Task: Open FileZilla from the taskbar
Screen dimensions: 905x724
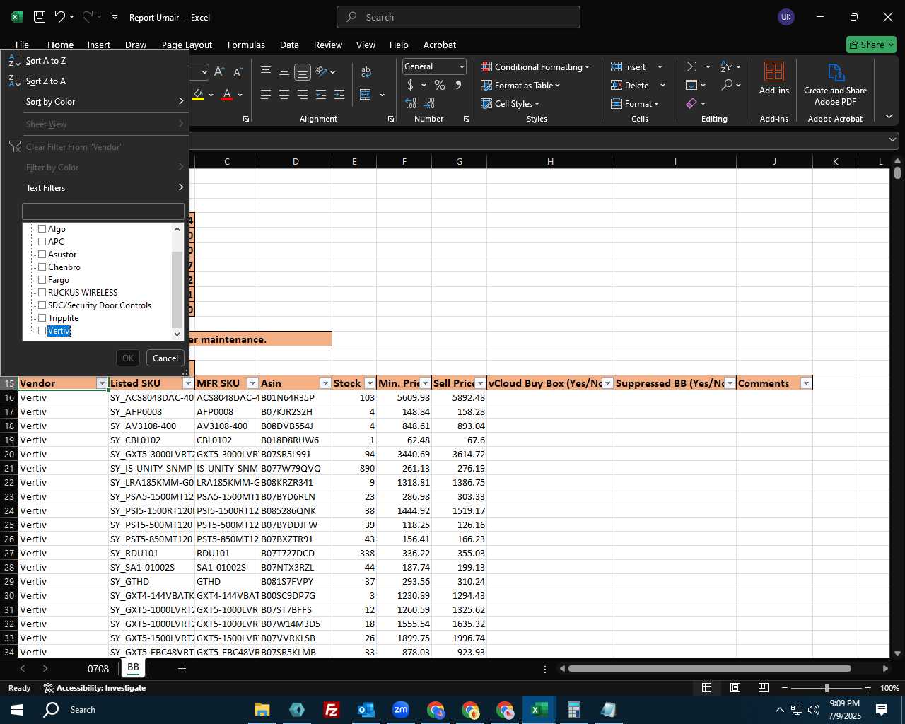Action: (331, 709)
